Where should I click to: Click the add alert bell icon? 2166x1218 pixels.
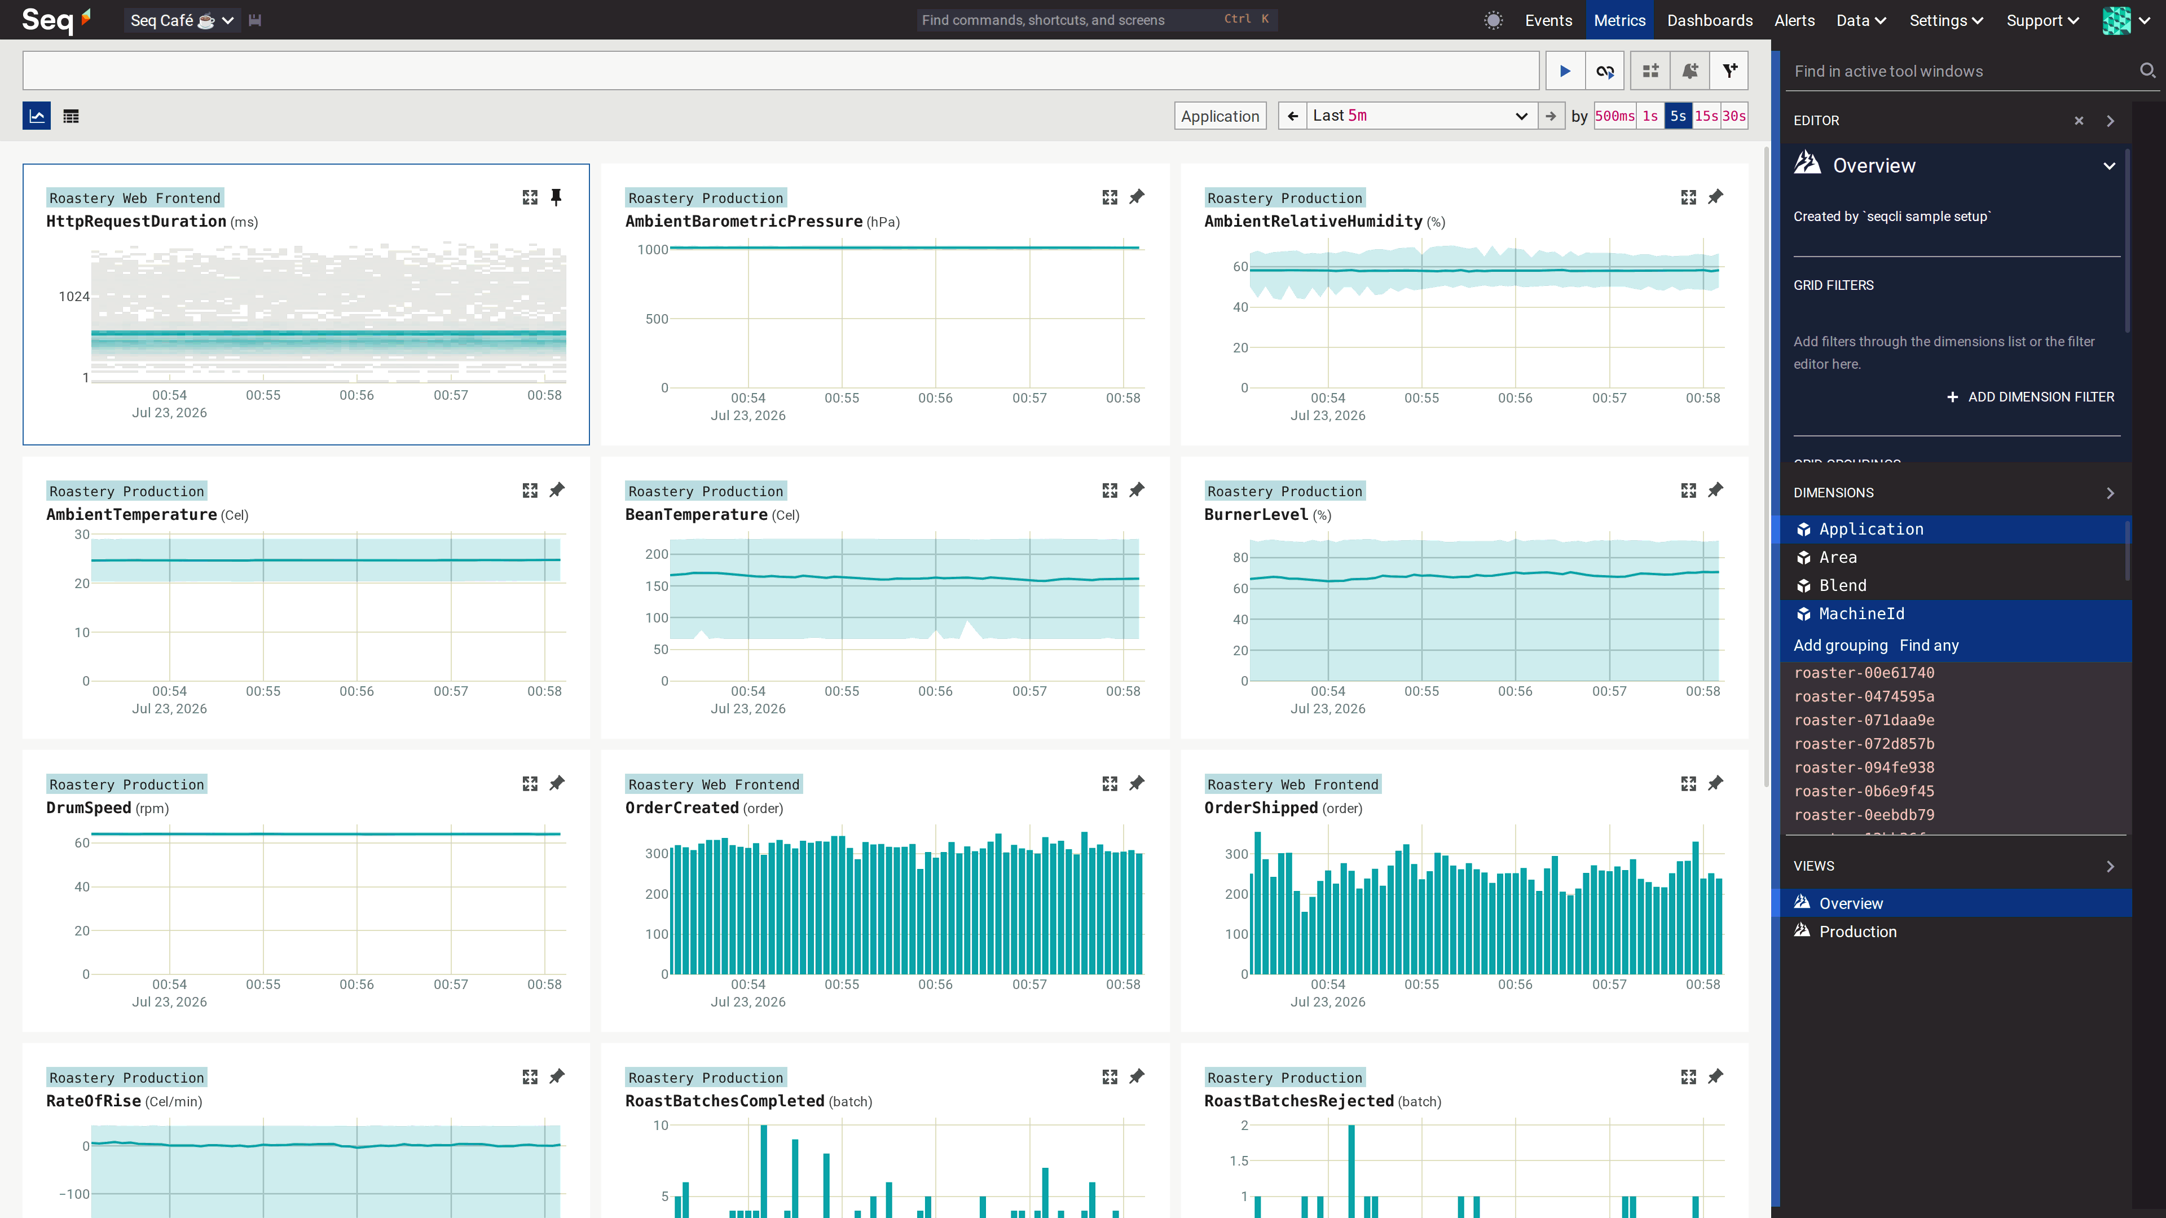[1690, 70]
